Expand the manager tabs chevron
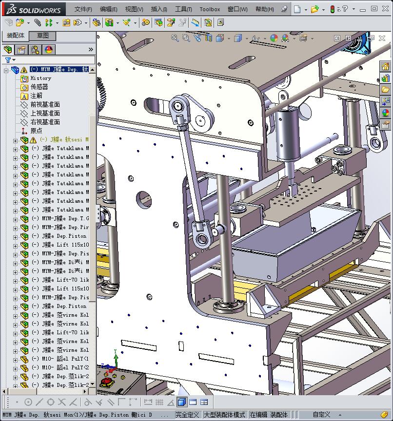Viewport: 393px width, 421px height. point(91,49)
